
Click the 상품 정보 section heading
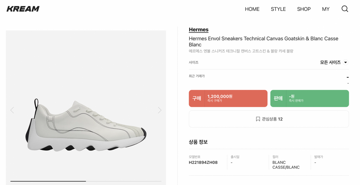(x=198, y=142)
